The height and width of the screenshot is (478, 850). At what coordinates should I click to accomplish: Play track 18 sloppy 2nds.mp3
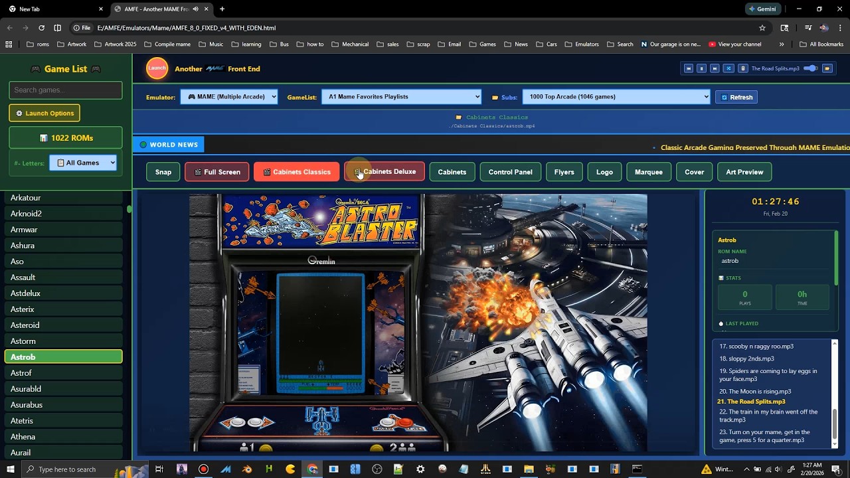(746, 359)
